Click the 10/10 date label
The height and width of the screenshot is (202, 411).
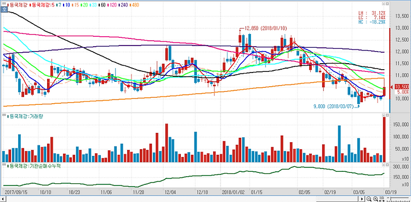(45, 192)
